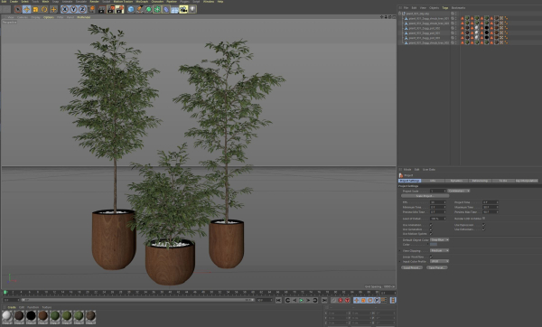Click the blue deformer icon

click(166, 9)
